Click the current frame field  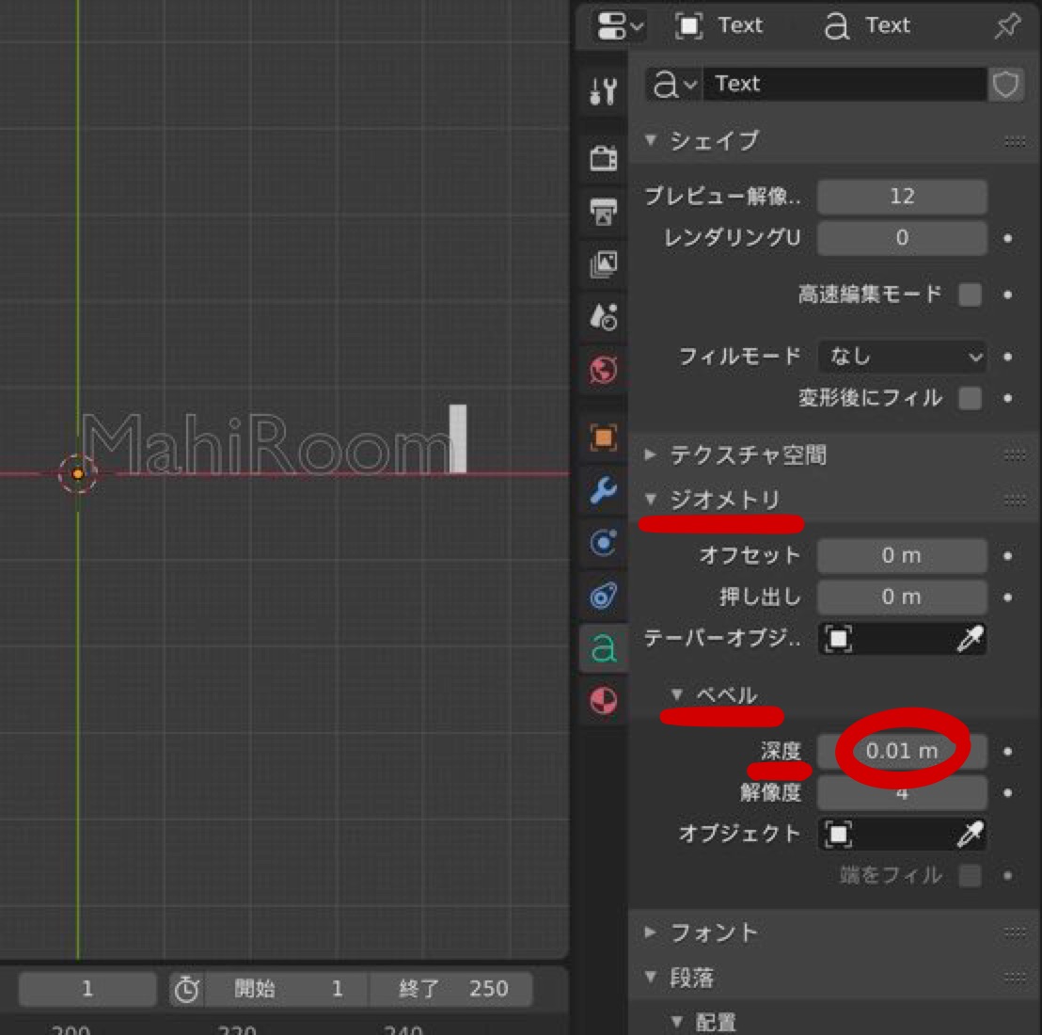coord(87,989)
